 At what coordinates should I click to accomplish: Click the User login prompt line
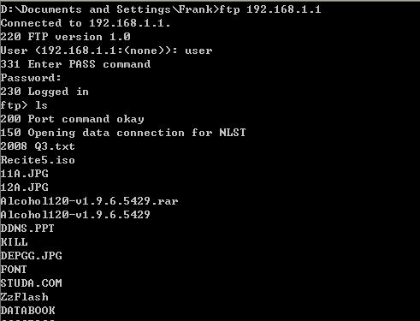106,51
